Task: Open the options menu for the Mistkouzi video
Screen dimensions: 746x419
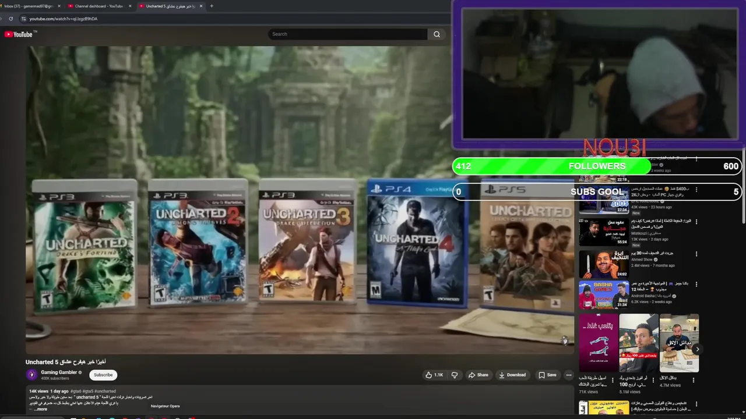Action: click(696, 222)
